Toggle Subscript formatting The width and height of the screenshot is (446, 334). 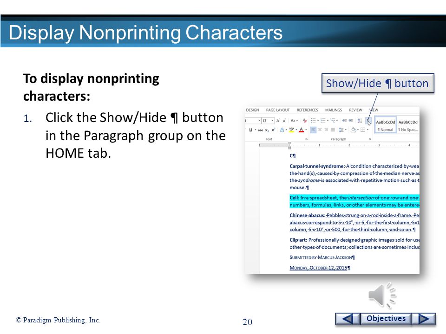point(267,130)
